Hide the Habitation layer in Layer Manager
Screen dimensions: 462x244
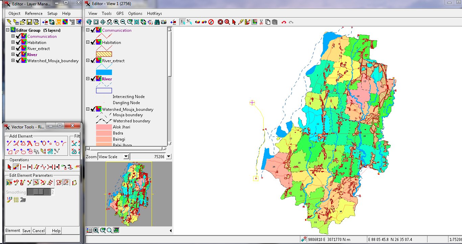pyautogui.click(x=18, y=43)
